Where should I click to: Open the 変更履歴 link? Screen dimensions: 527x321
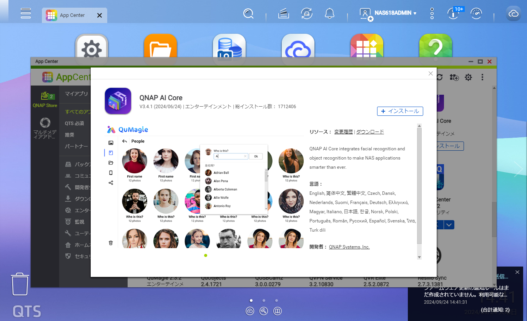(343, 132)
